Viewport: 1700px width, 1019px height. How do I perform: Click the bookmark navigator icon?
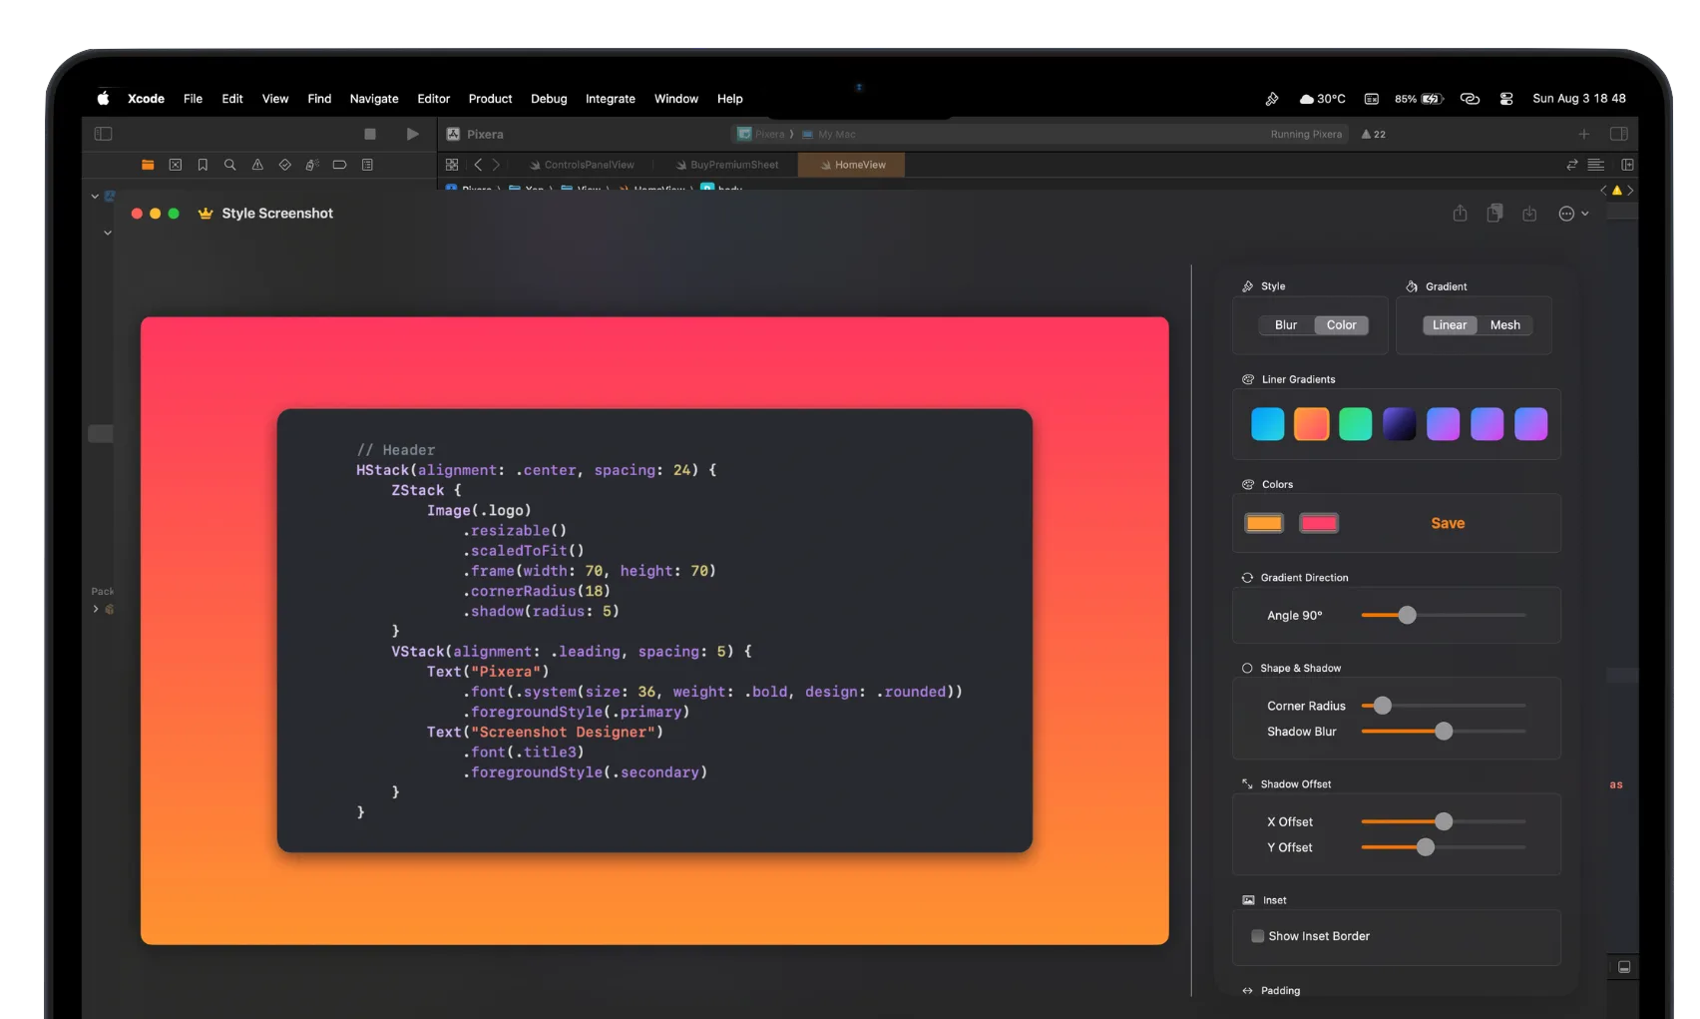click(203, 164)
